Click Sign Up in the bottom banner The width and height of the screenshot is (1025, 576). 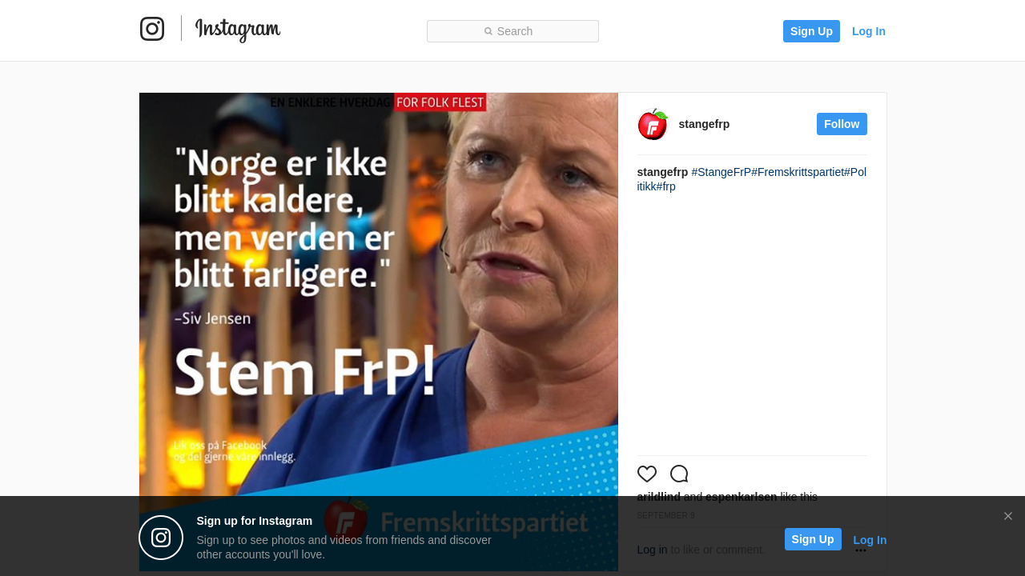coord(813,539)
